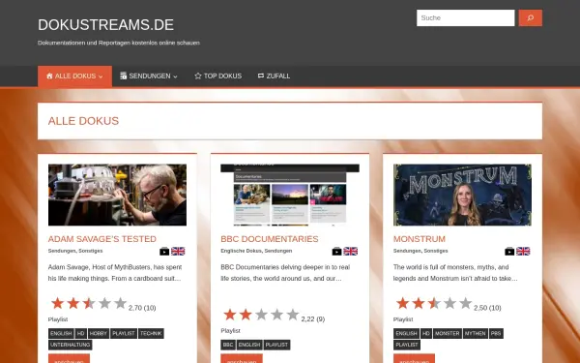Open the Alle Dokus menu
Viewport: 580px width, 363px height.
coord(74,76)
